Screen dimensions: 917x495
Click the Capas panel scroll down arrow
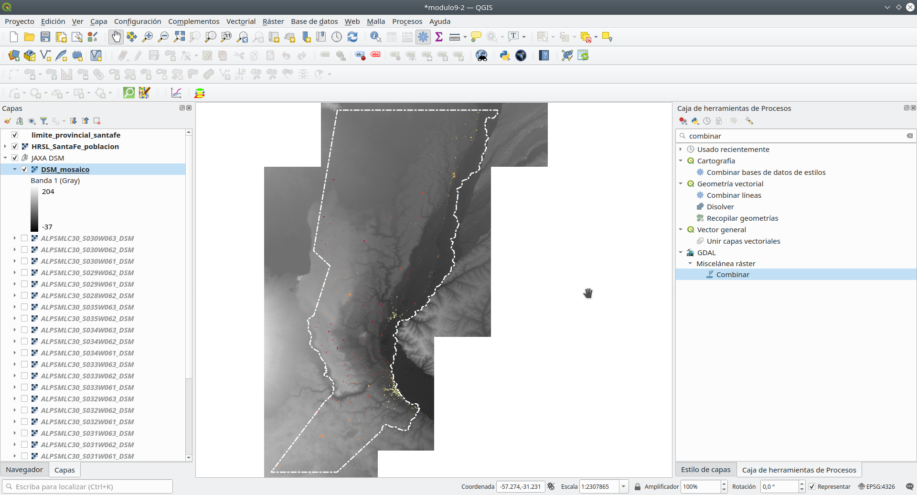pos(189,457)
